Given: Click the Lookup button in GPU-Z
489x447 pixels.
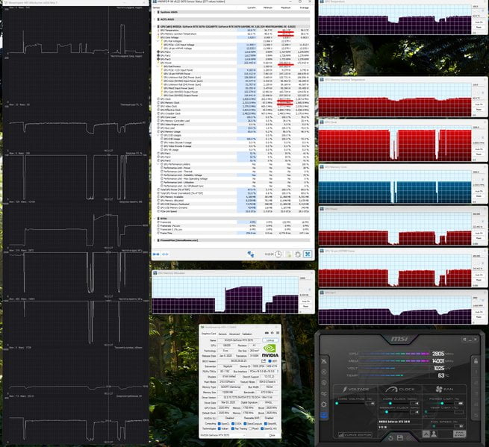Looking at the screenshot, I should (x=270, y=340).
